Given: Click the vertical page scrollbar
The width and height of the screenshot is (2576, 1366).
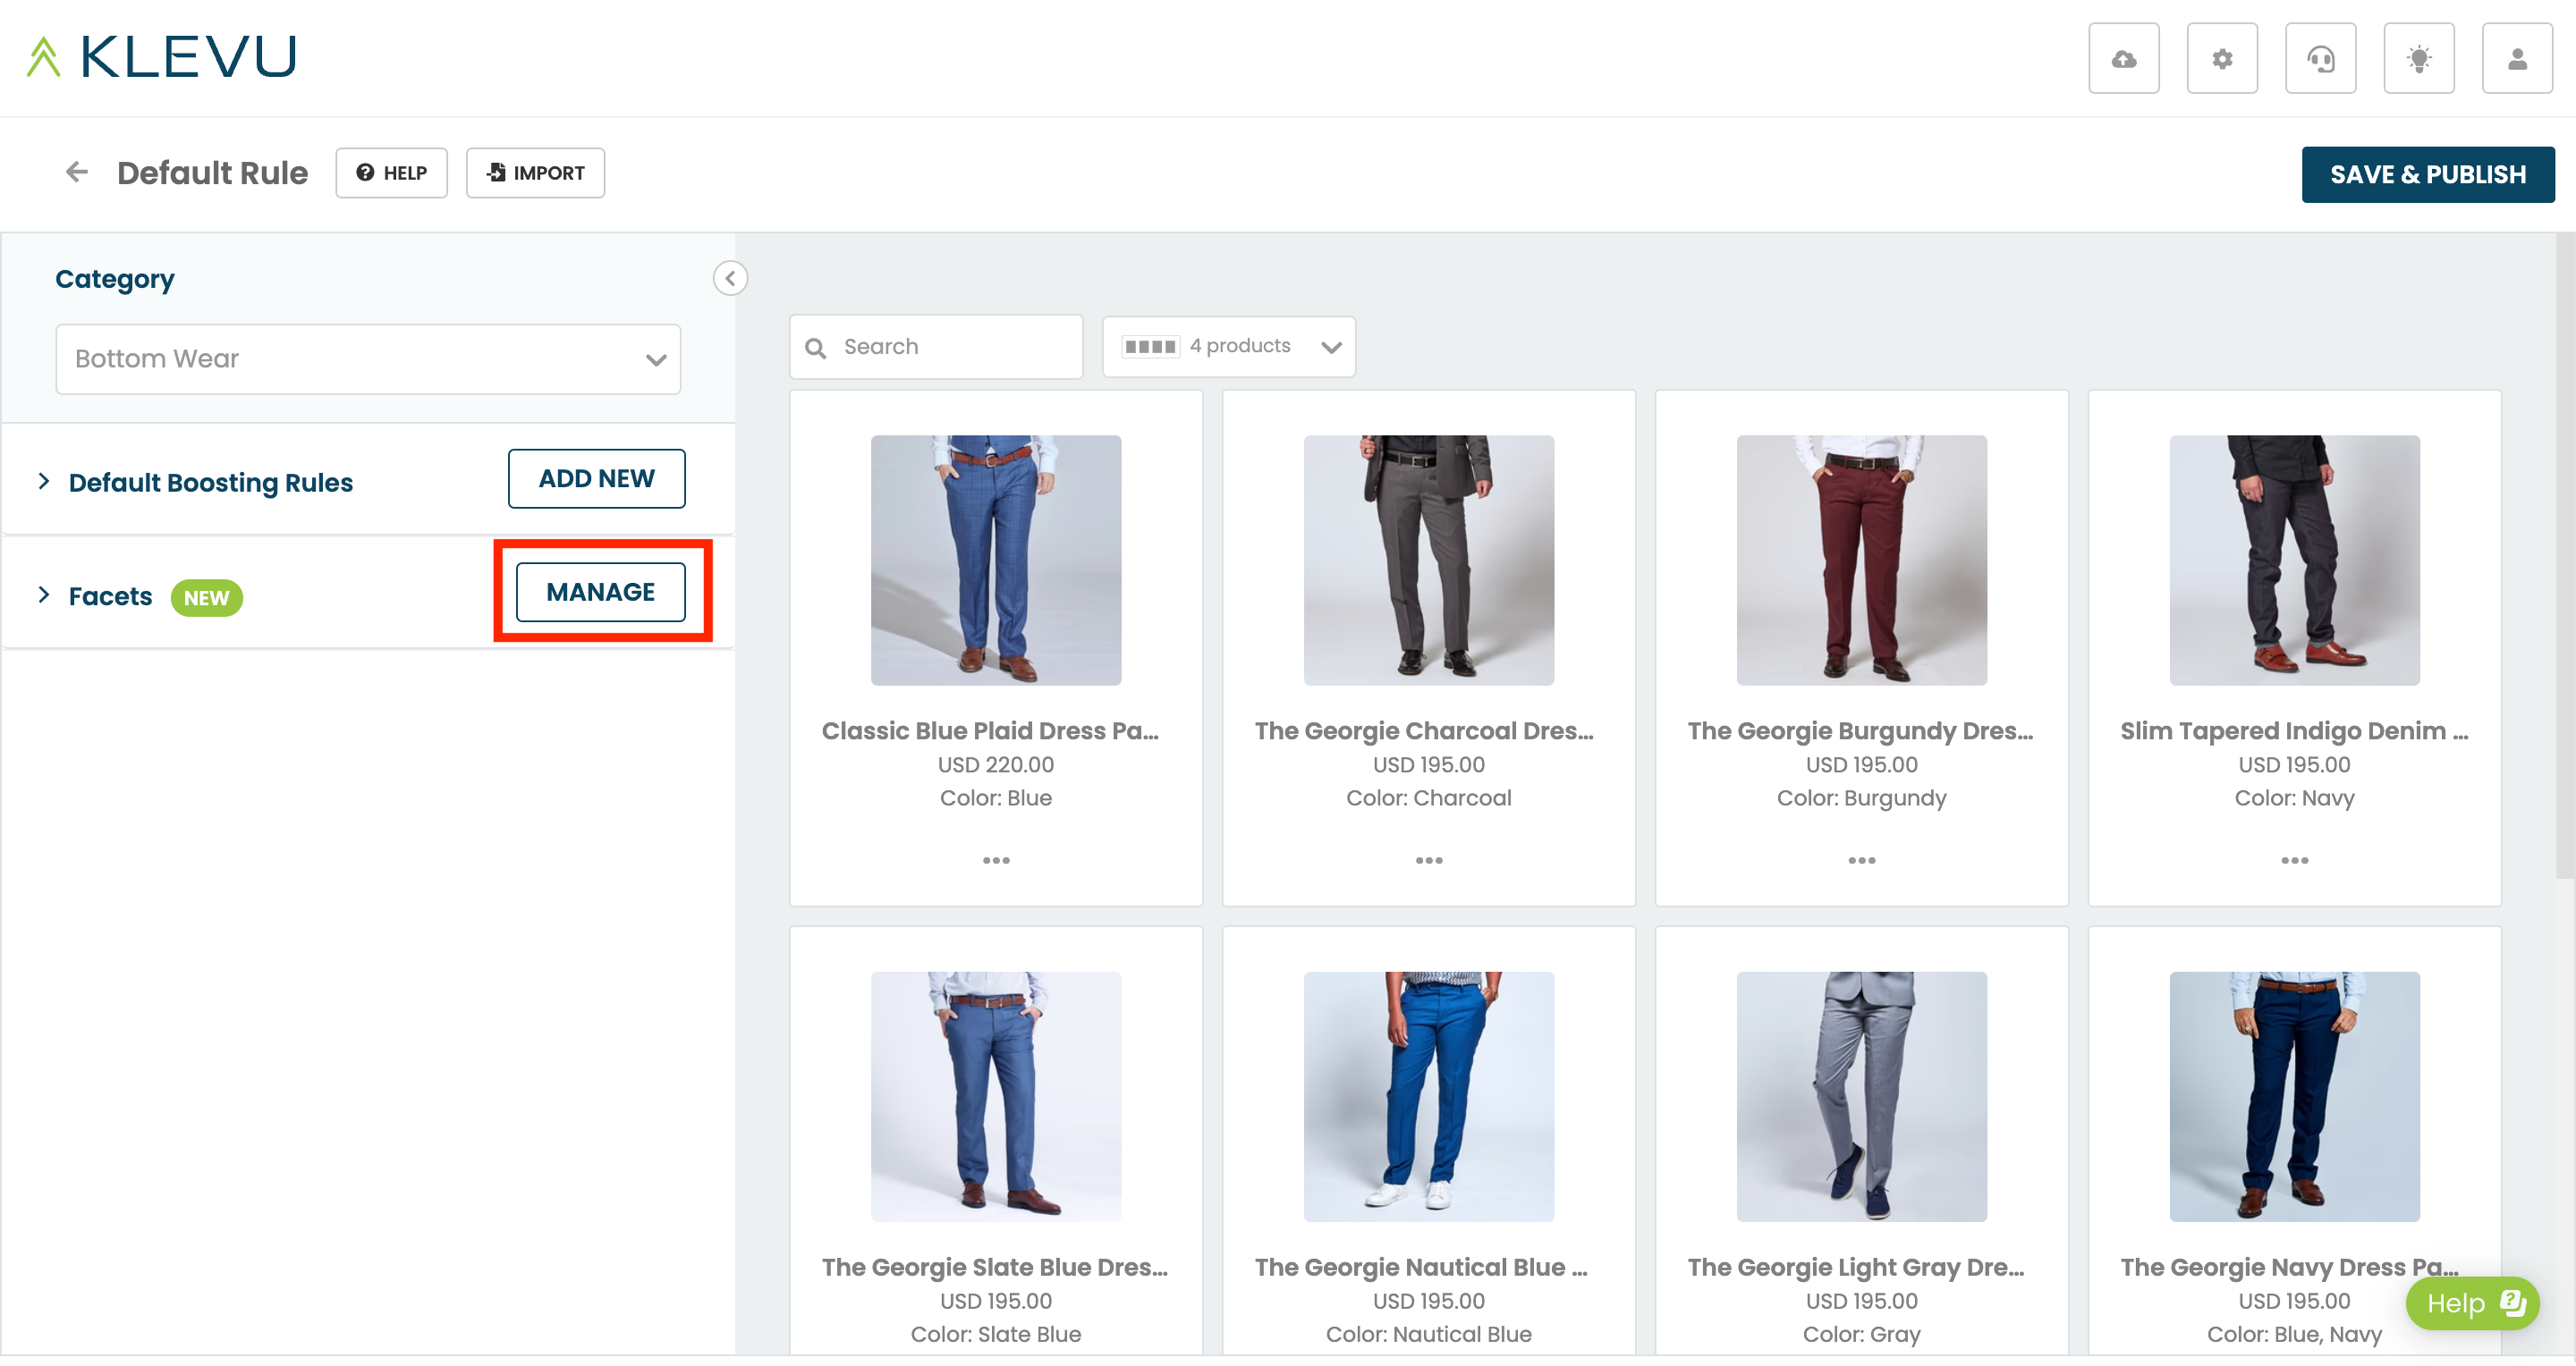Looking at the screenshot, I should click(x=2566, y=555).
